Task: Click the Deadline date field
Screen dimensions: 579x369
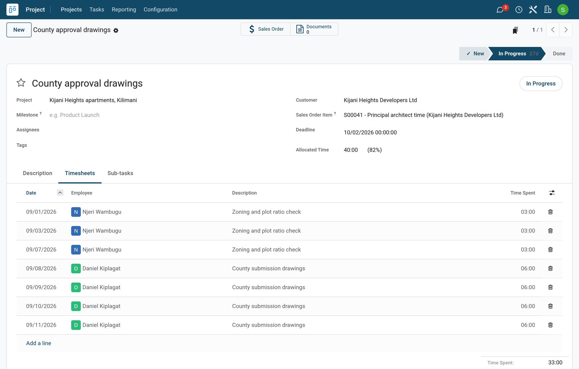Action: coord(370,133)
